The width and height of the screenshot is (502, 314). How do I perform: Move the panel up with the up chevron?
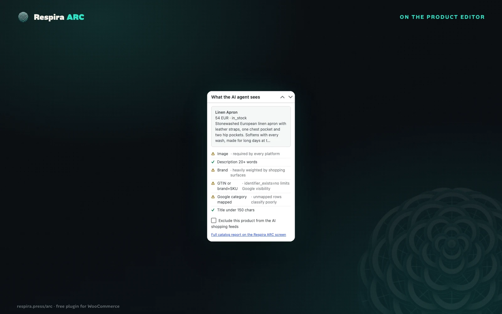pos(282,97)
